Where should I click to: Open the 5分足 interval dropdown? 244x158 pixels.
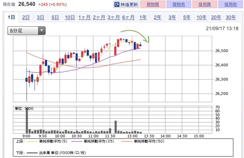tap(26, 31)
